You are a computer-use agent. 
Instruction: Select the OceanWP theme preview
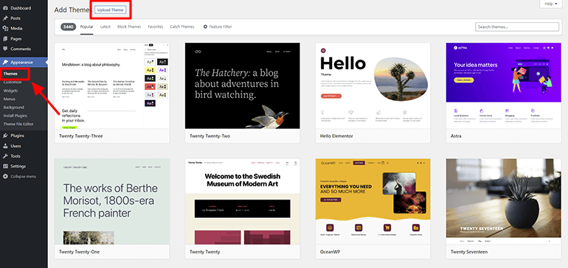coord(373,202)
